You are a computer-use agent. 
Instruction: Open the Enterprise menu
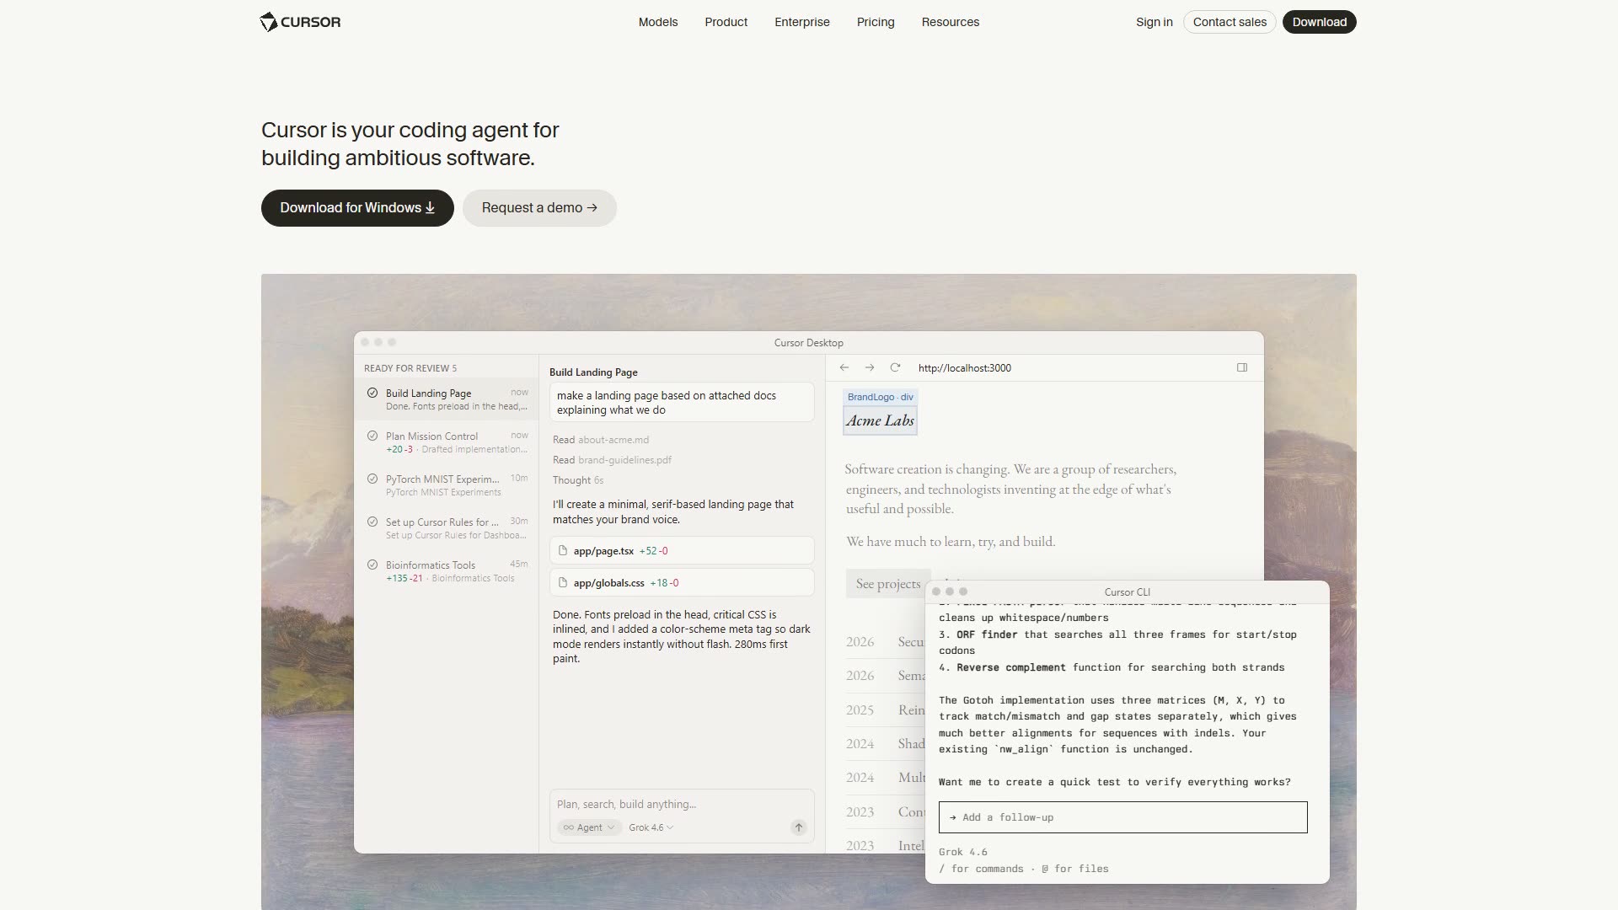point(802,22)
